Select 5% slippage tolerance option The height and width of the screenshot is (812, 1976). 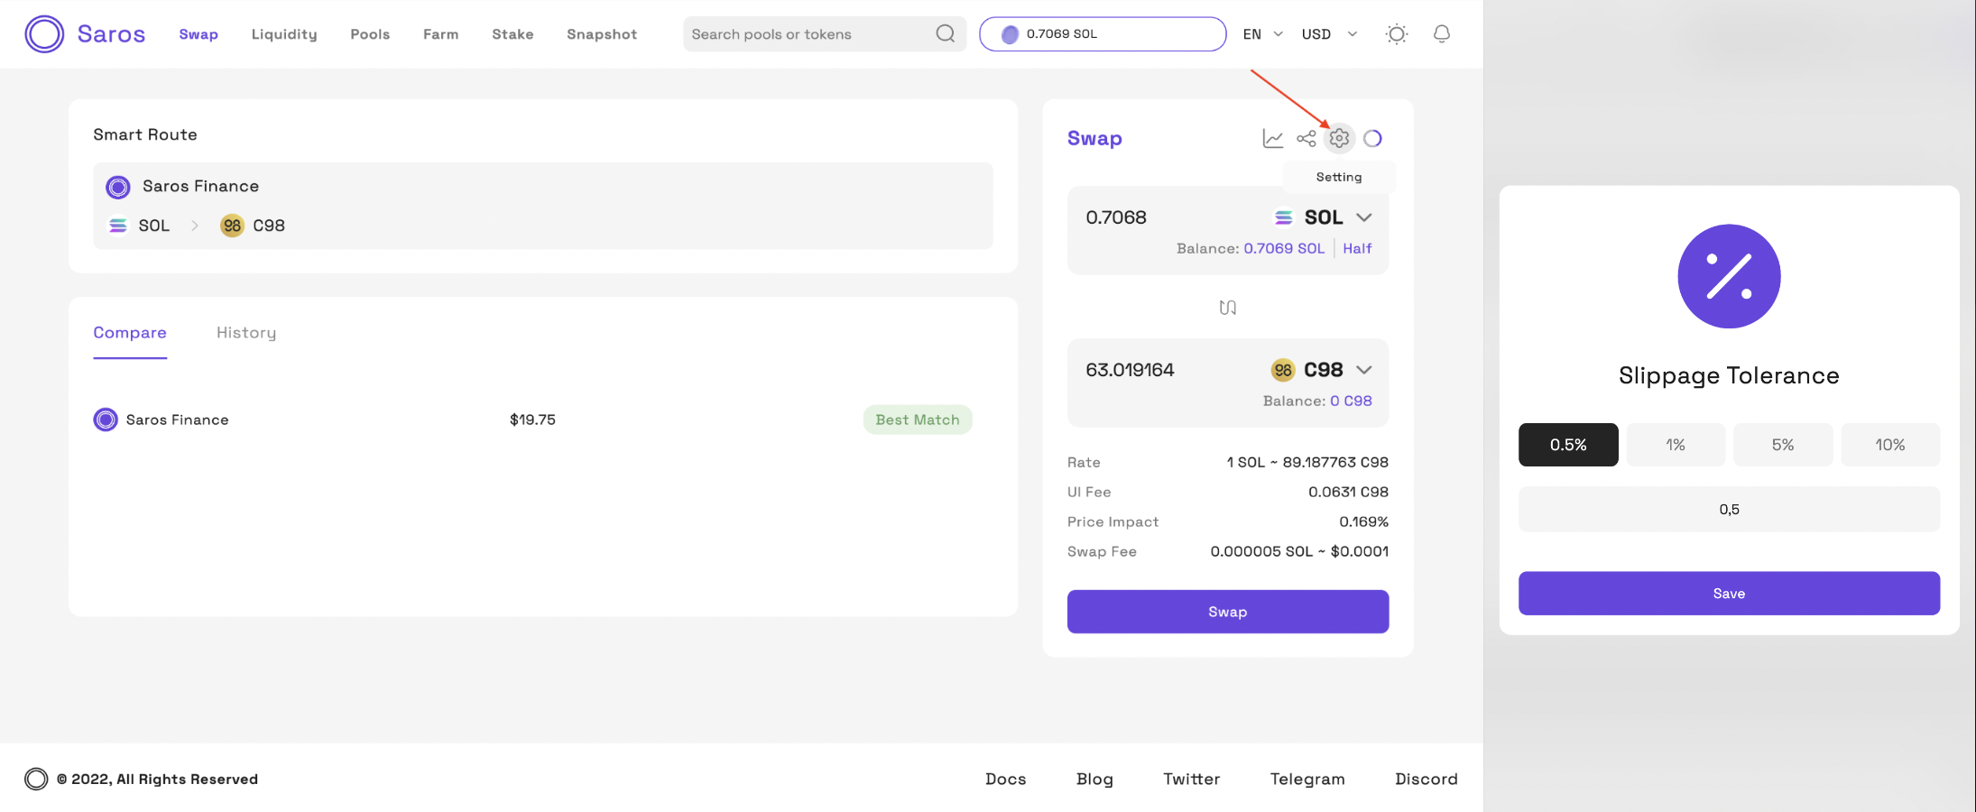[x=1783, y=445]
